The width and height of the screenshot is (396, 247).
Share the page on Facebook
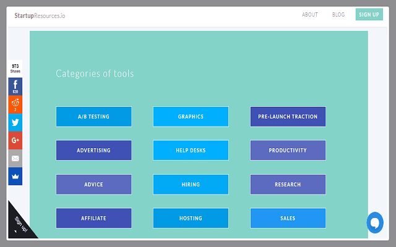15,86
